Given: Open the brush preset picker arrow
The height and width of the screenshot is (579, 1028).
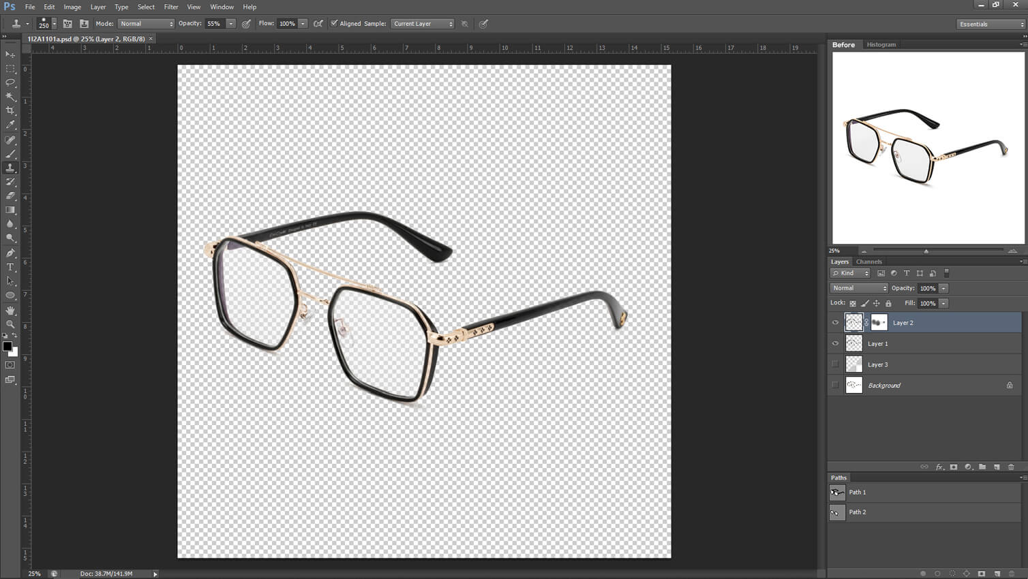Looking at the screenshot, I should coord(55,24).
